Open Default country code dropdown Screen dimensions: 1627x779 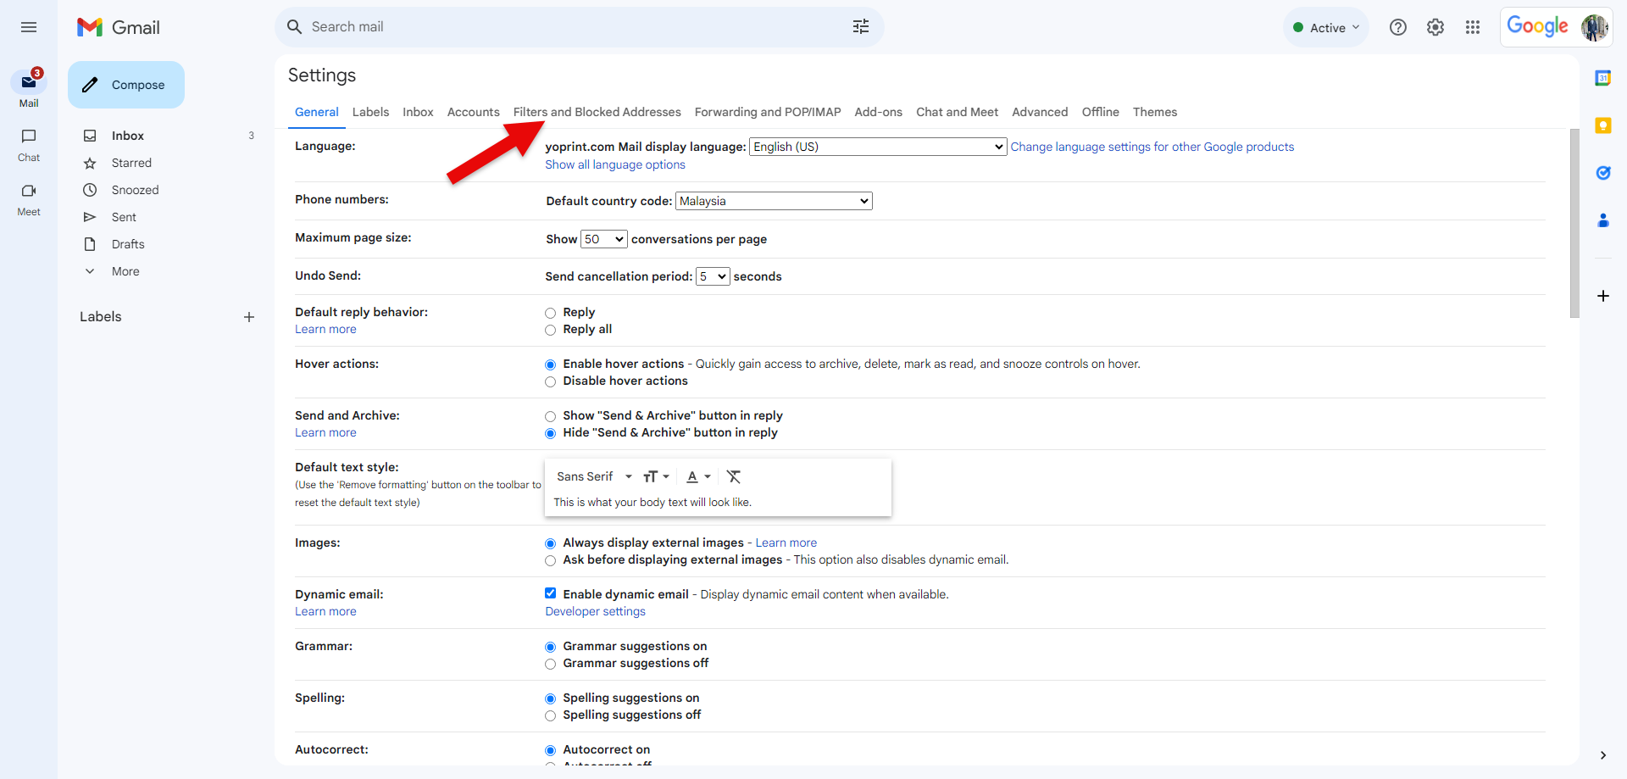pos(774,201)
